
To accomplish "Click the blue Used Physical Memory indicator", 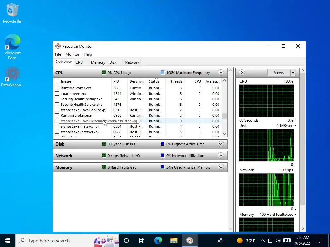I will point(162,167).
